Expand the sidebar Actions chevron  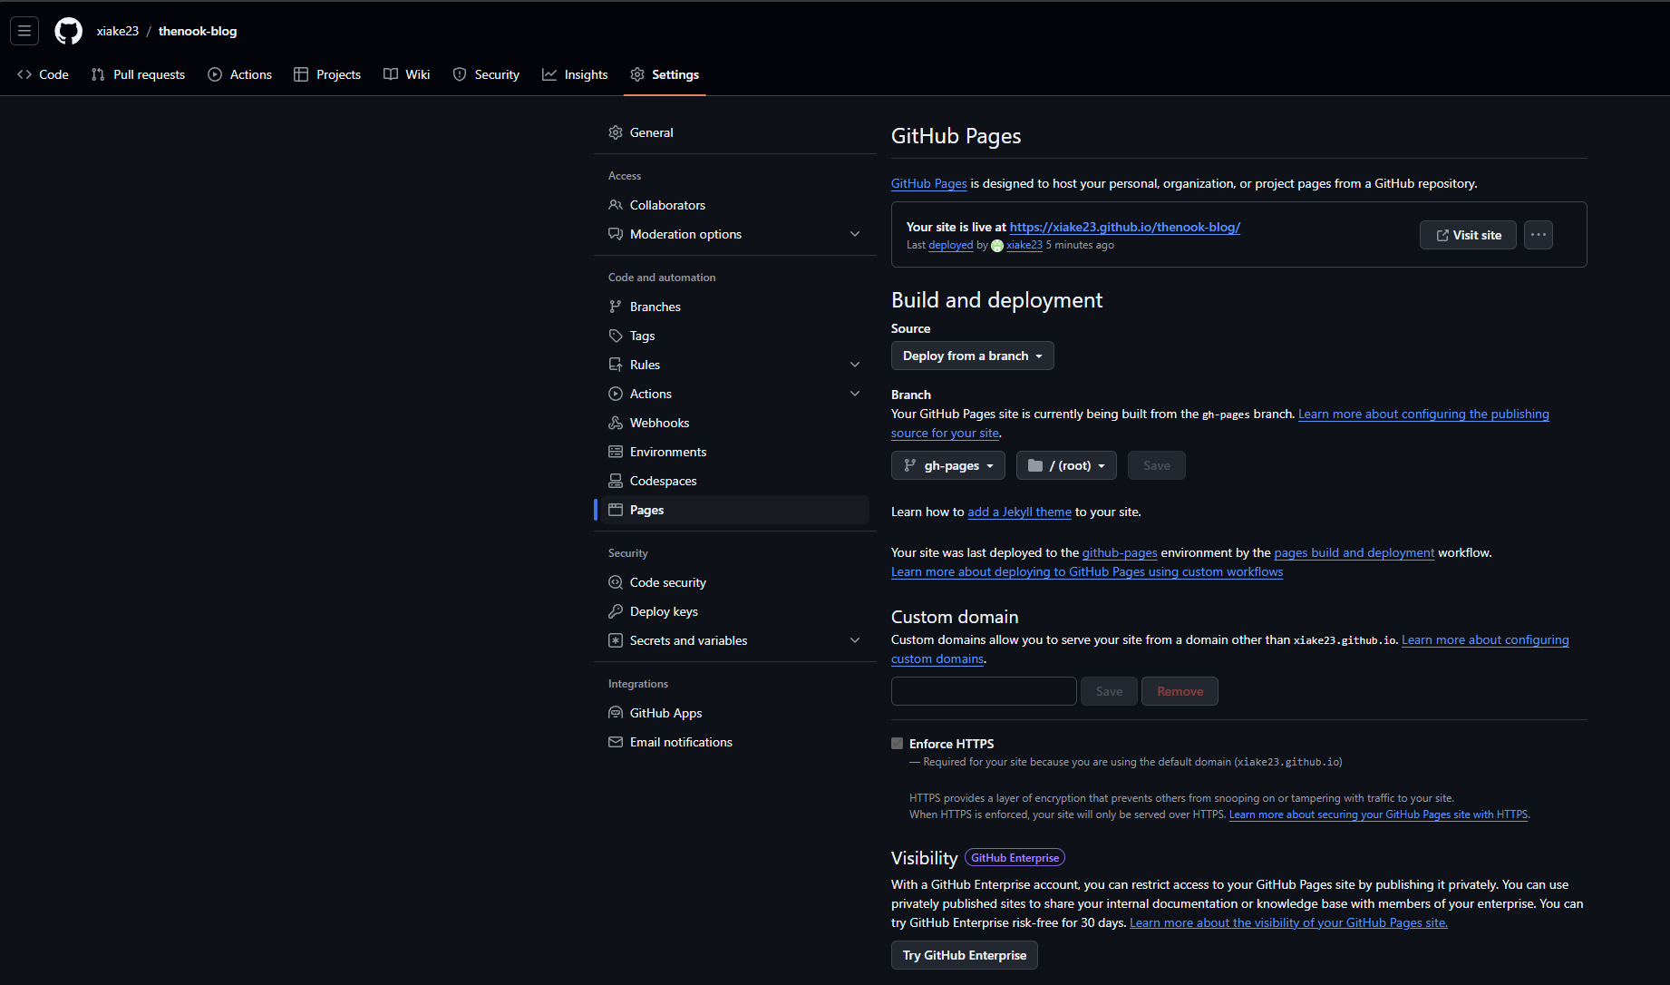[x=855, y=394]
